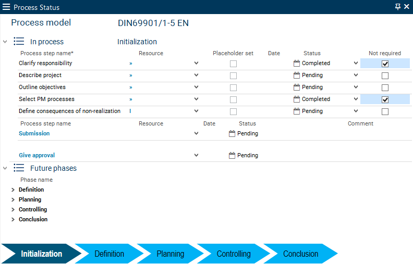The height and width of the screenshot is (264, 413).
Task: Open the hamburger menu in title bar
Action: 7,7
